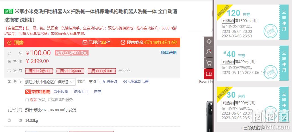Image resolution: width=292 pixels, height=132 pixels.
Task: Use the 30 yuan 东券 coupon via 立即使用
Action: coord(284,104)
